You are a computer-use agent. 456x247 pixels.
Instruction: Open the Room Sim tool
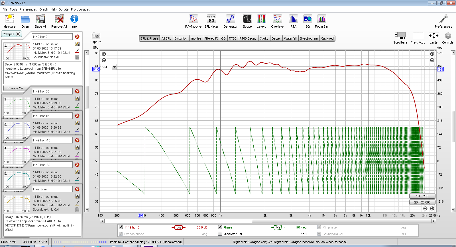point(321,21)
